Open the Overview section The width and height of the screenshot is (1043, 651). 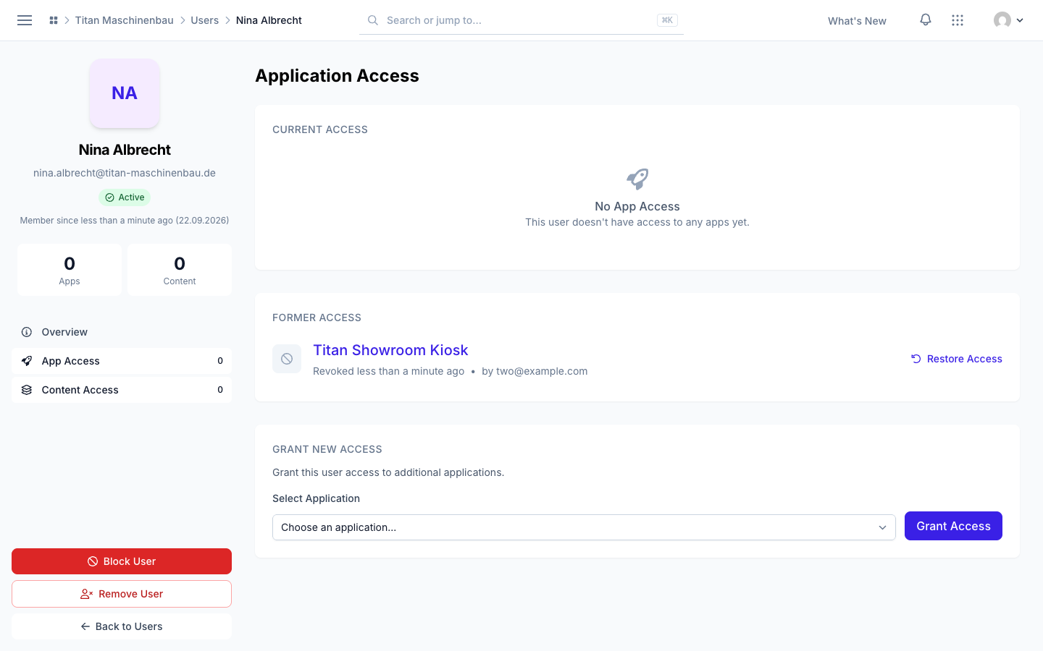pyautogui.click(x=122, y=332)
